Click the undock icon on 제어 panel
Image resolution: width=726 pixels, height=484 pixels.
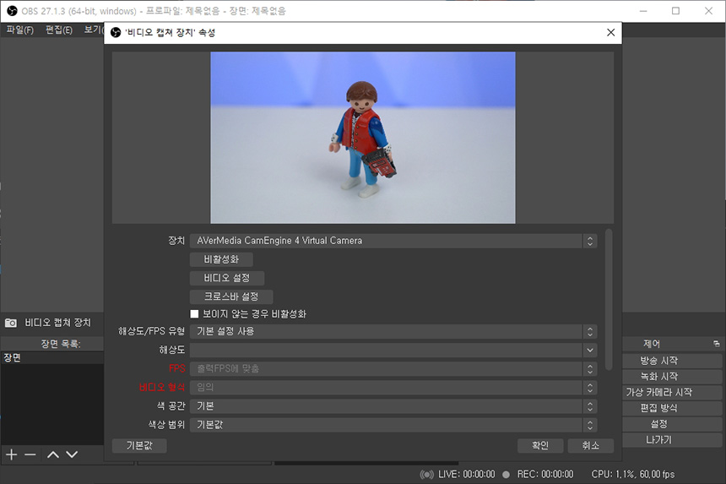716,344
